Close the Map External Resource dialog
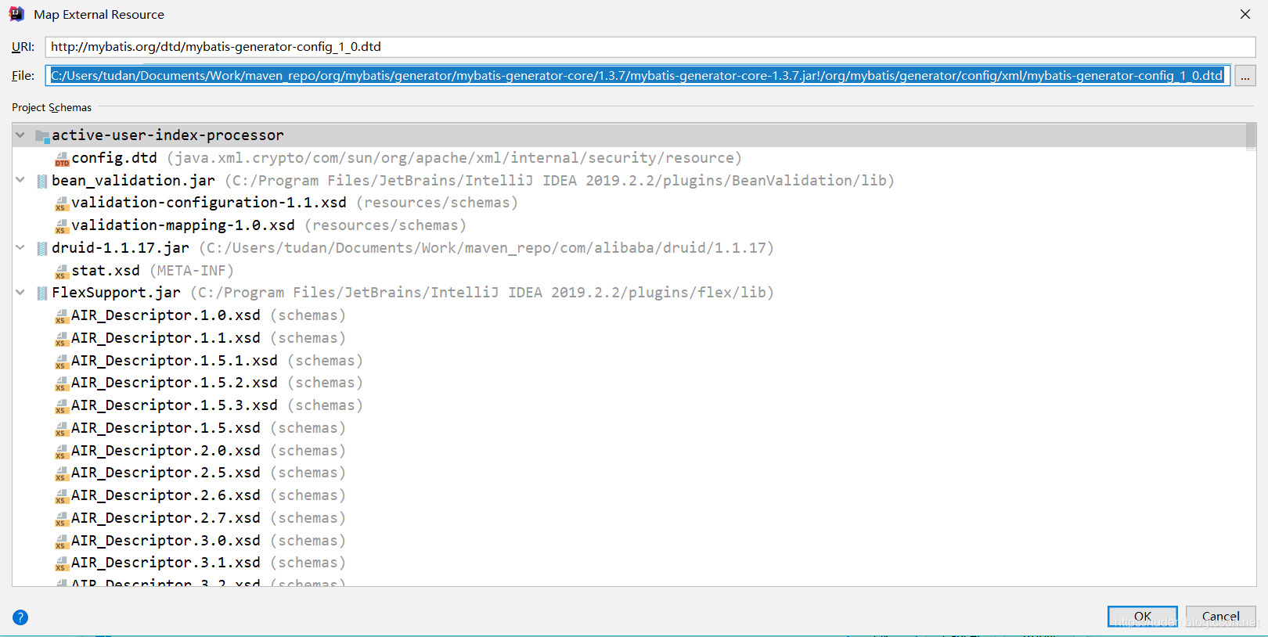Viewport: 1268px width, 637px height. pyautogui.click(x=1245, y=14)
